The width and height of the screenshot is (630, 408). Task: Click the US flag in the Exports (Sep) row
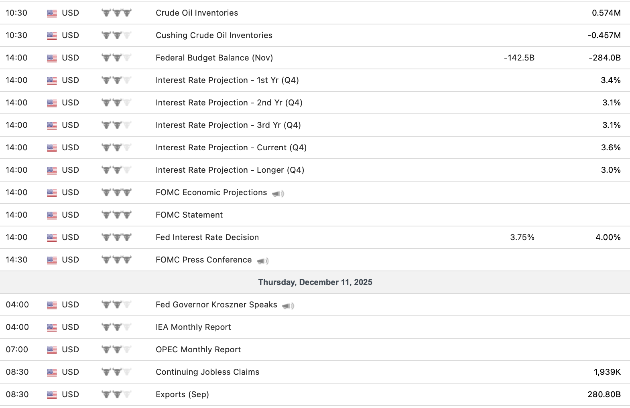pyautogui.click(x=52, y=395)
